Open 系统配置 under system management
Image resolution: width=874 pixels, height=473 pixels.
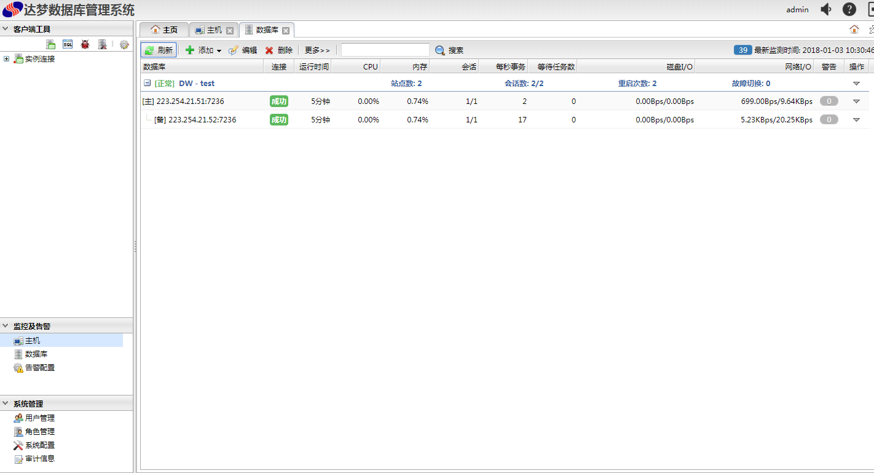(x=39, y=445)
